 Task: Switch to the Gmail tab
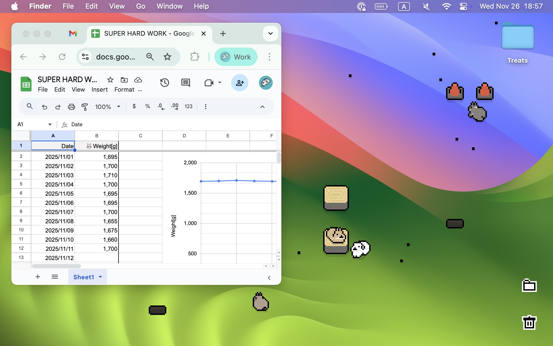(x=73, y=34)
